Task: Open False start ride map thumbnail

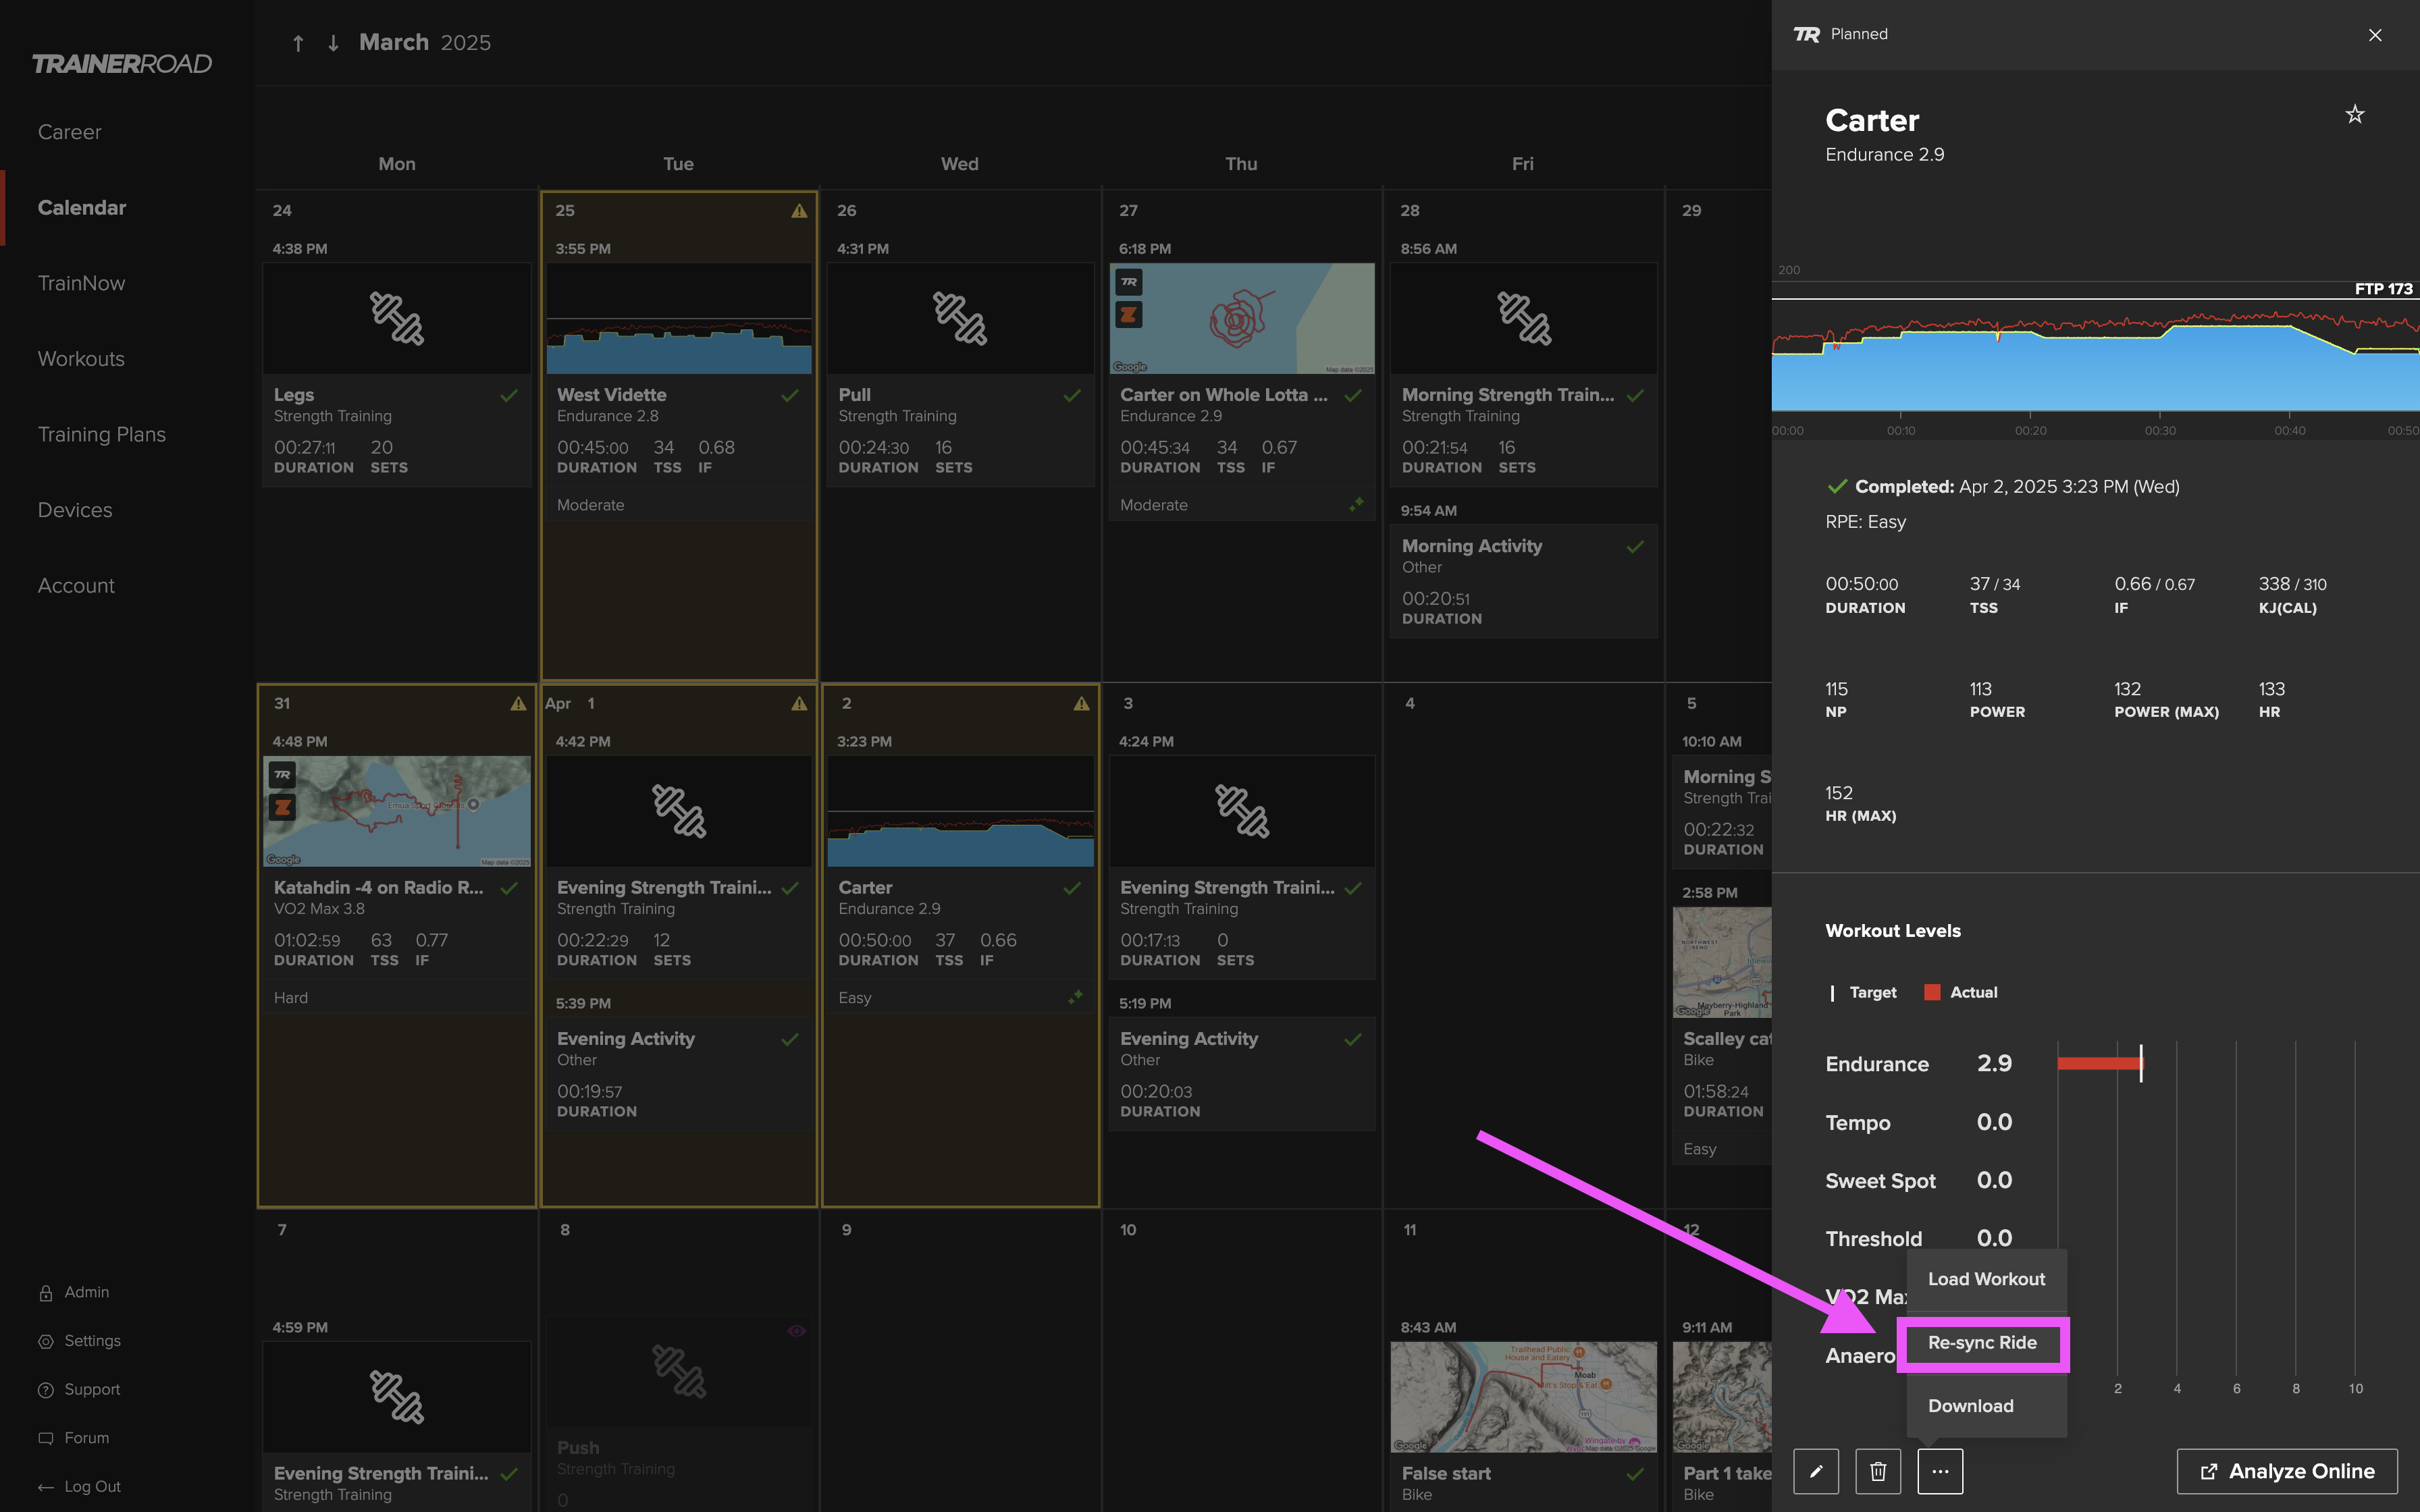Action: tap(1523, 1397)
